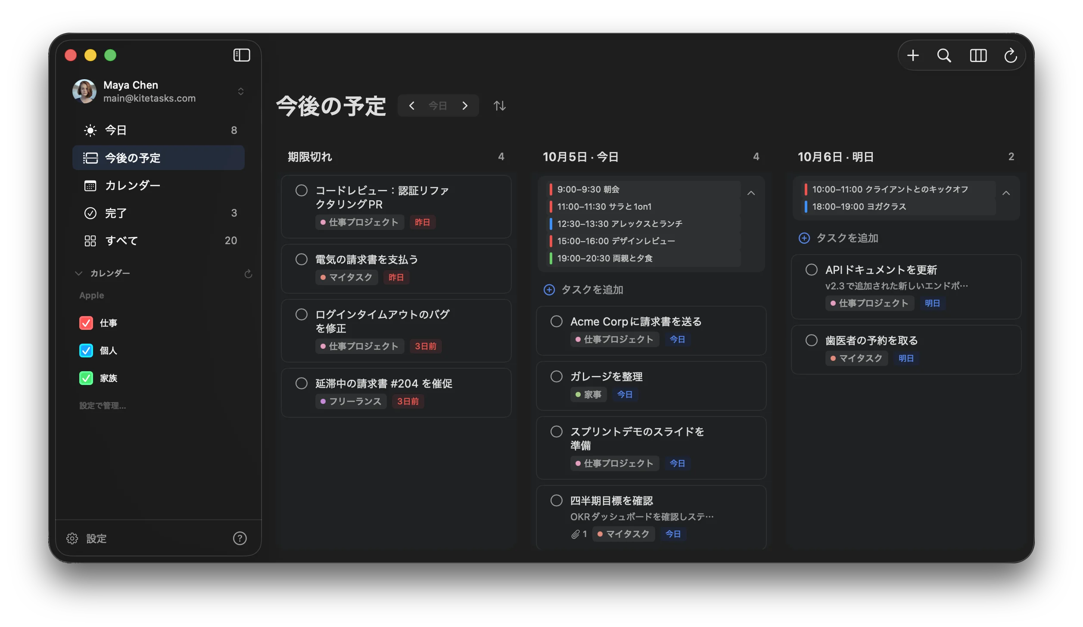
Task: Collapse tomorrow's events list chevron
Action: (x=1006, y=193)
